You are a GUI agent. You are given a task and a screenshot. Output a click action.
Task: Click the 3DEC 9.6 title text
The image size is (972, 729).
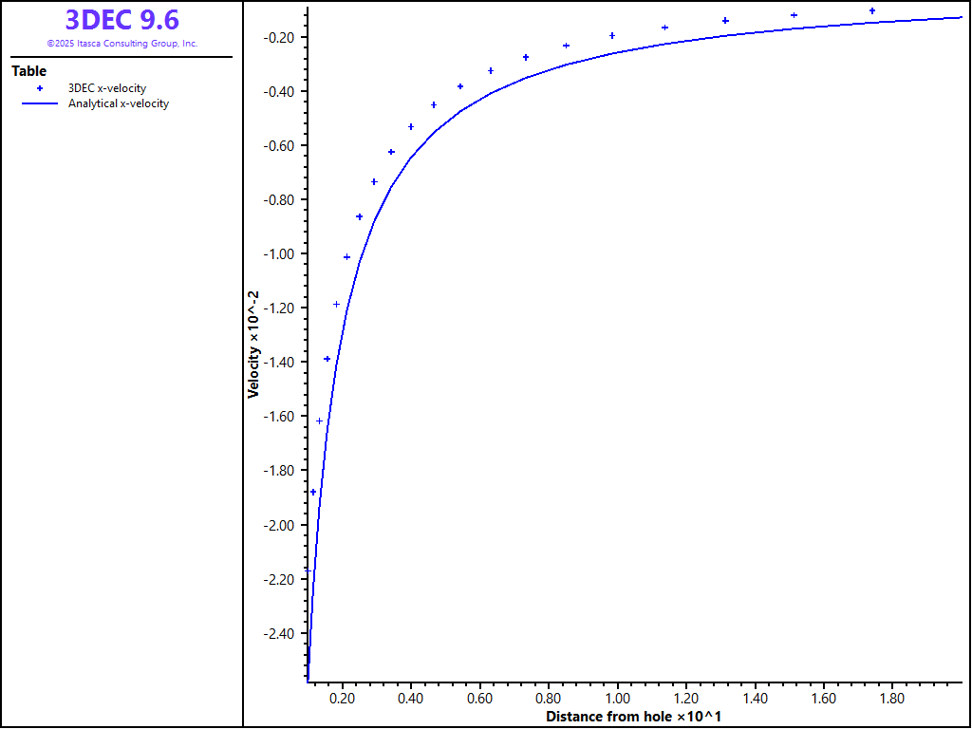[x=121, y=20]
